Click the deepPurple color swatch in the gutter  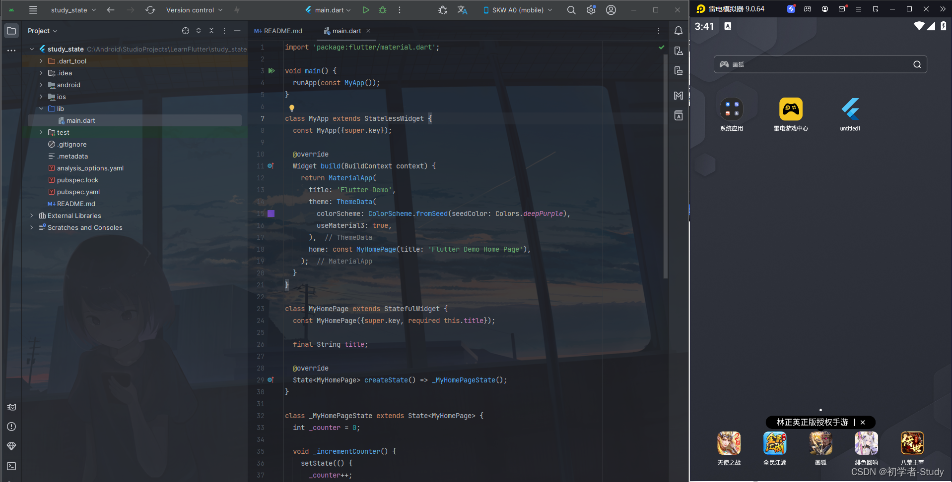271,214
